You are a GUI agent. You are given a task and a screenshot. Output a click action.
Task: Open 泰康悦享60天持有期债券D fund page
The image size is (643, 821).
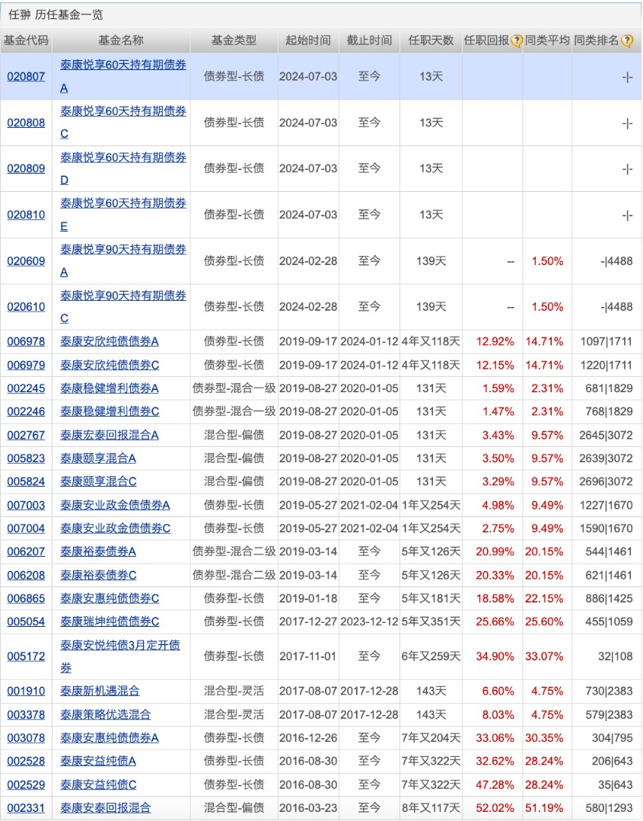point(123,168)
